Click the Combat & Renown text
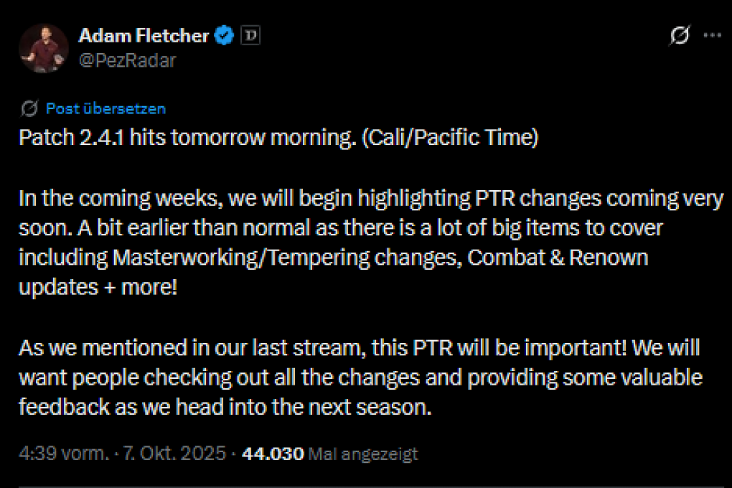The width and height of the screenshot is (732, 488). [558, 258]
